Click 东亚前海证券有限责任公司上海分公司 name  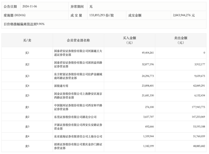pos(78,136)
